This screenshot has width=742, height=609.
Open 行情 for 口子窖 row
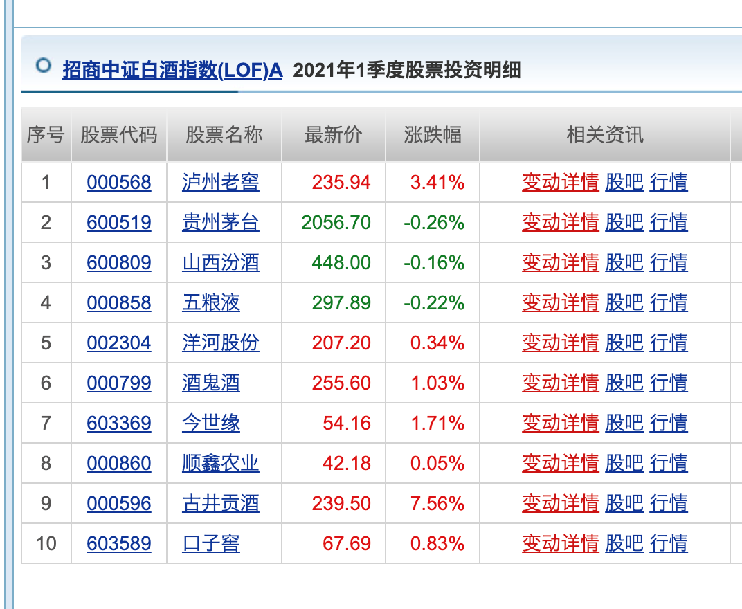(x=669, y=544)
